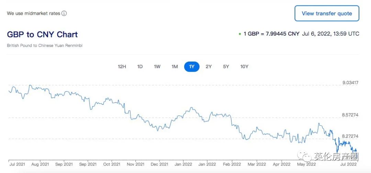Select the 12H time range tab
371x173 pixels.
122,66
